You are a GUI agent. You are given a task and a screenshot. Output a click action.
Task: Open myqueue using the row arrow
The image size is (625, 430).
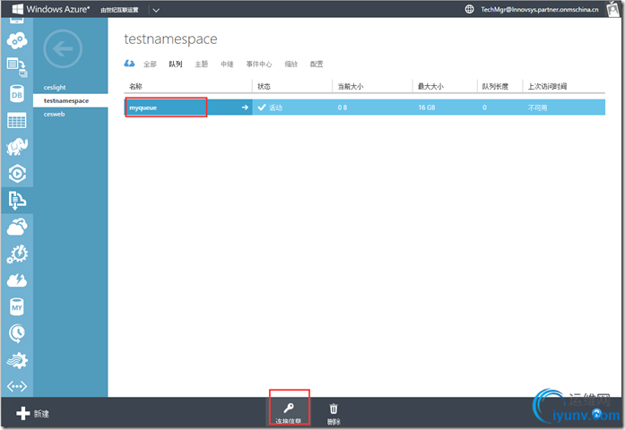click(x=245, y=107)
